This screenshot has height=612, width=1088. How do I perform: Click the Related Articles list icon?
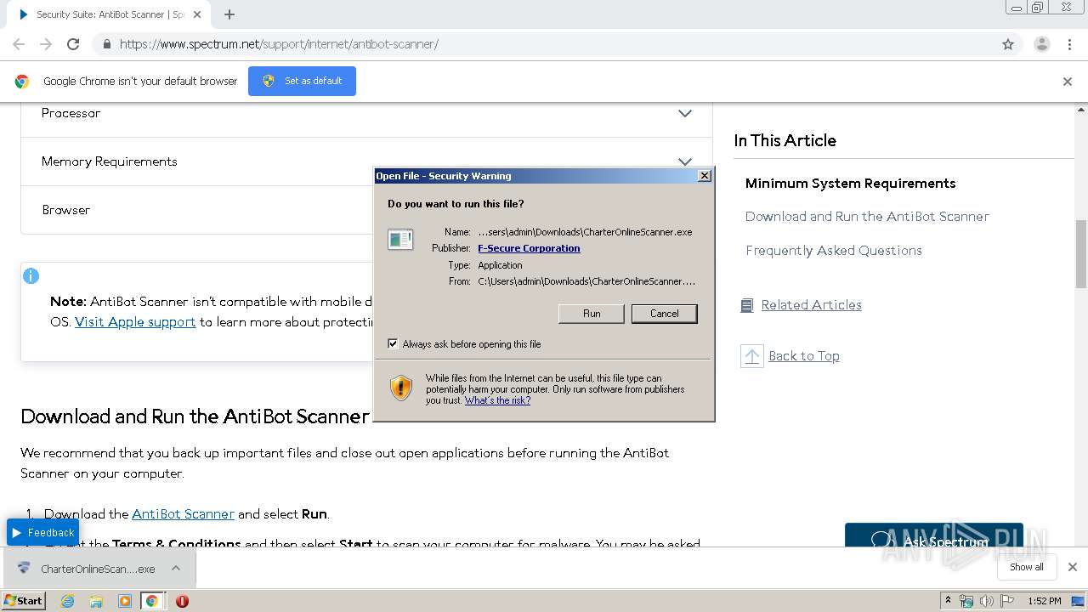pos(746,305)
